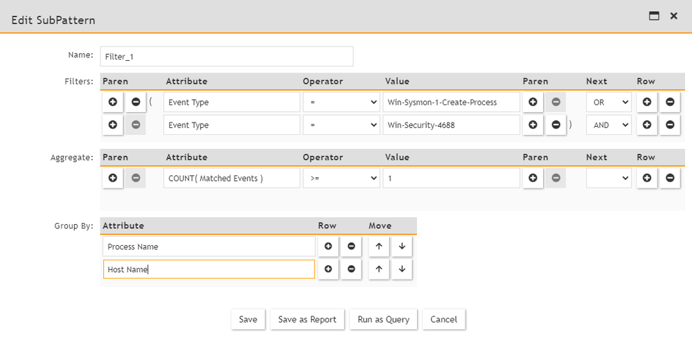Click Save as Report
The height and width of the screenshot is (342, 692).
(307, 319)
